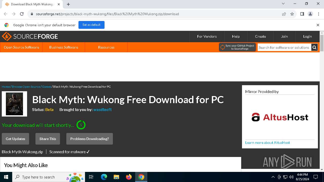Open the Business Software tab

[64, 47]
